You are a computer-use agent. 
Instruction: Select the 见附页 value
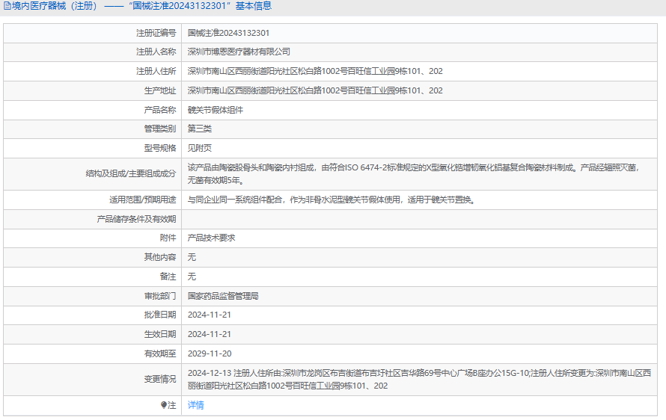(200, 149)
